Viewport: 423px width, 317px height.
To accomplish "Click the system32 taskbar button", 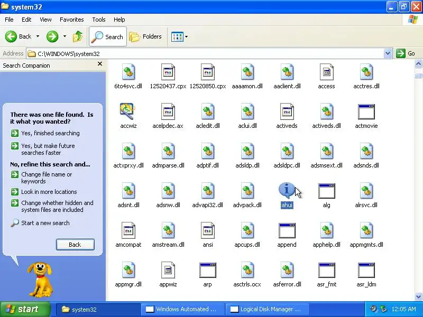I will (x=98, y=309).
